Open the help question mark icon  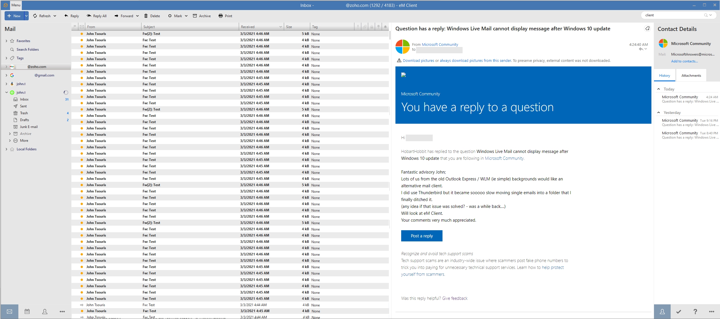point(695,312)
